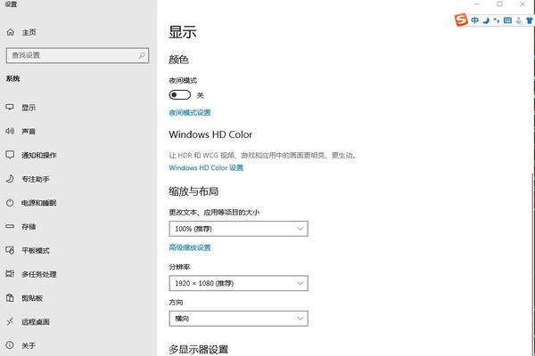The height and width of the screenshot is (356, 535).
Task: Open the 高级缩放设置 link
Action: (190, 247)
